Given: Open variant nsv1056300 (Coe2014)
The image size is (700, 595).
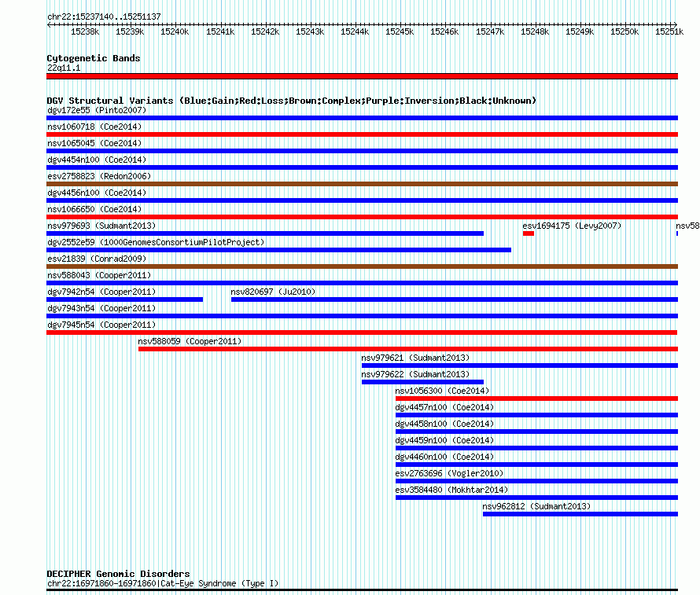Looking at the screenshot, I should (442, 391).
